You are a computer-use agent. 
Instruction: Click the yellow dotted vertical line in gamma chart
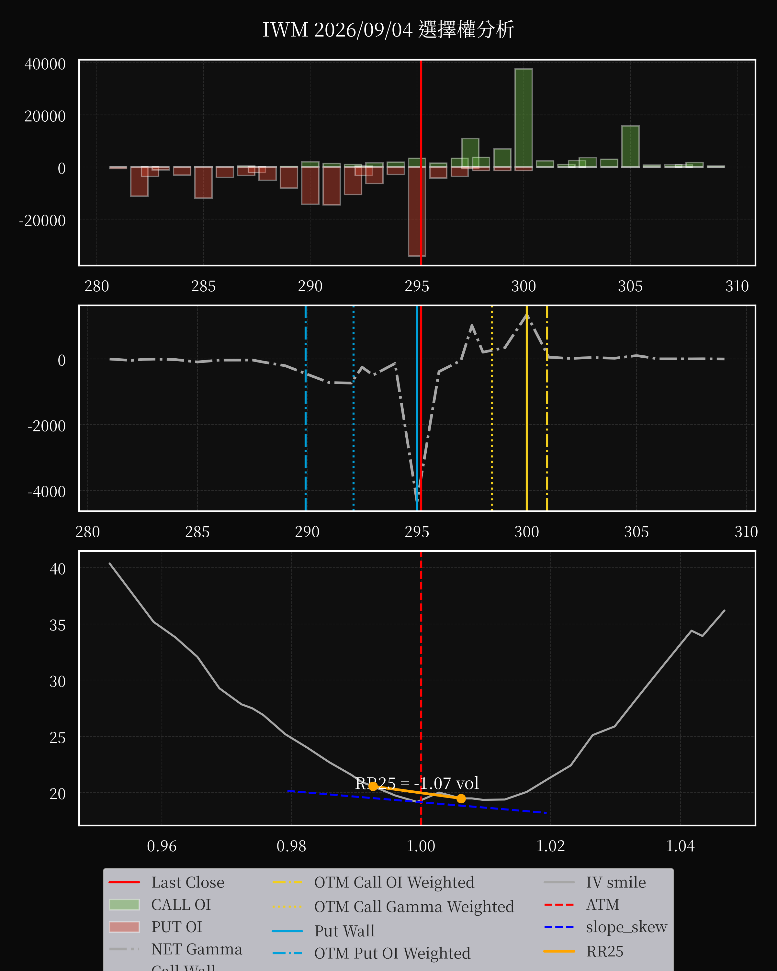pyautogui.click(x=492, y=408)
